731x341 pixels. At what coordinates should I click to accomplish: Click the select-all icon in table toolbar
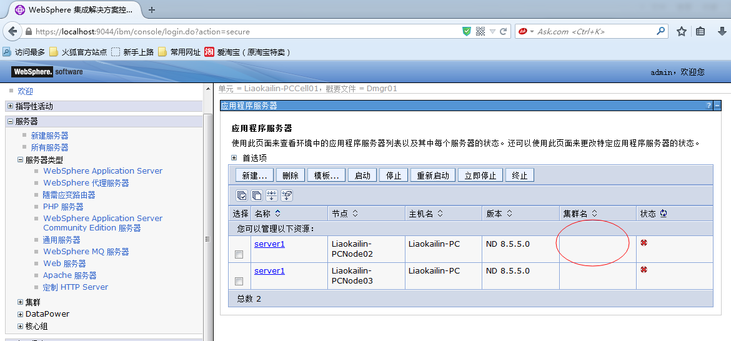(242, 195)
